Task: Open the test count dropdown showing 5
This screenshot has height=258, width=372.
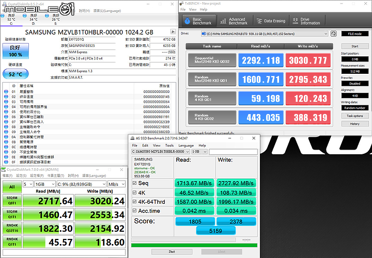Action: pyautogui.click(x=28, y=184)
